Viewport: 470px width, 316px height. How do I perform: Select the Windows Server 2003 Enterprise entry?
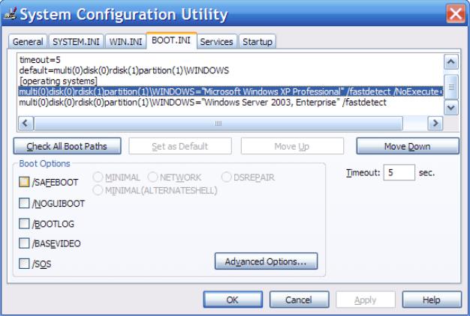click(203, 103)
